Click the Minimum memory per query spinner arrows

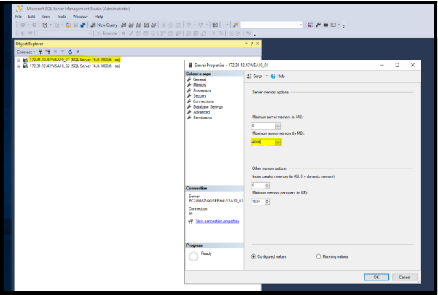267,202
